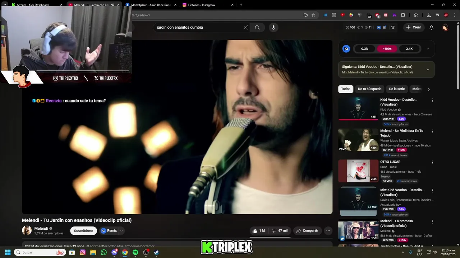460x258 pixels.
Task: Select the De tu búsqueda chip
Action: 369,89
